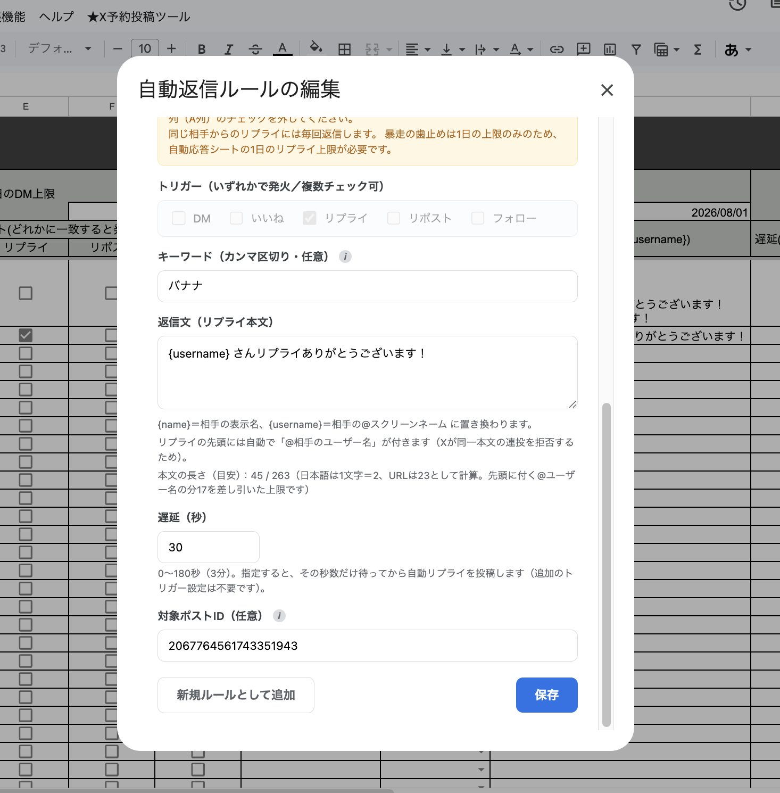Toggle bold formatting in toolbar
Viewport: 780px width, 793px height.
click(202, 49)
